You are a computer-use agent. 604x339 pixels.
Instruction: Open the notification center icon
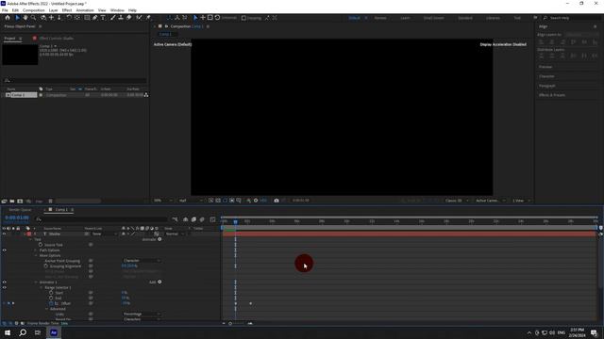[594, 332]
